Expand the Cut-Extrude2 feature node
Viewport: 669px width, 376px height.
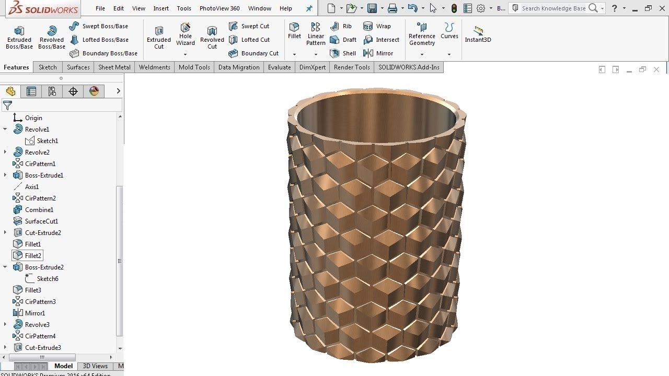(x=5, y=232)
